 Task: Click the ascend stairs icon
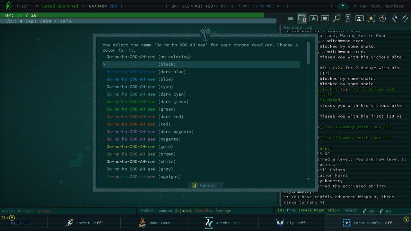point(405,18)
